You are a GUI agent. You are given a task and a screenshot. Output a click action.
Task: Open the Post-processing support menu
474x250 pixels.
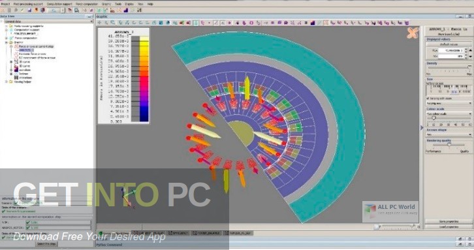tap(28, 4)
